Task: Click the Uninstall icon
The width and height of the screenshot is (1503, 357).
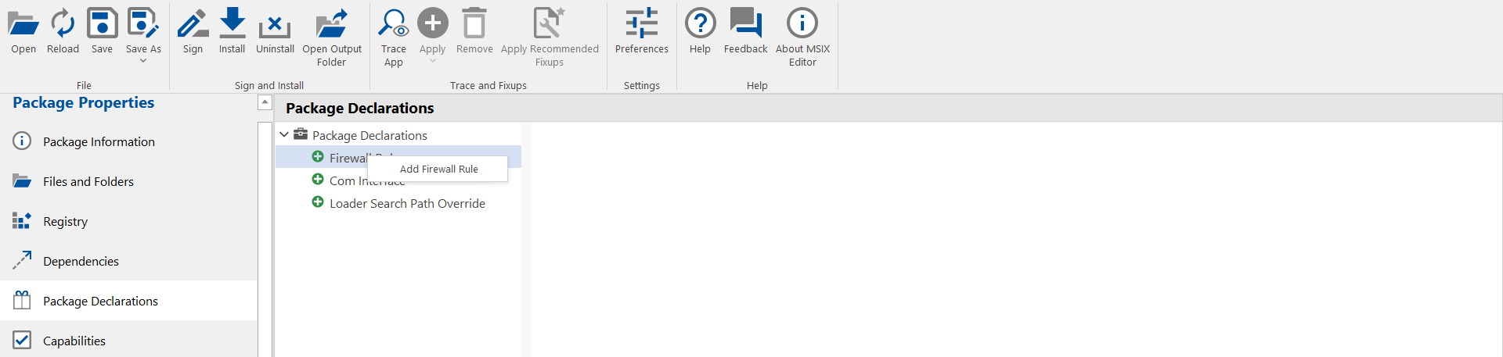Action: [275, 27]
